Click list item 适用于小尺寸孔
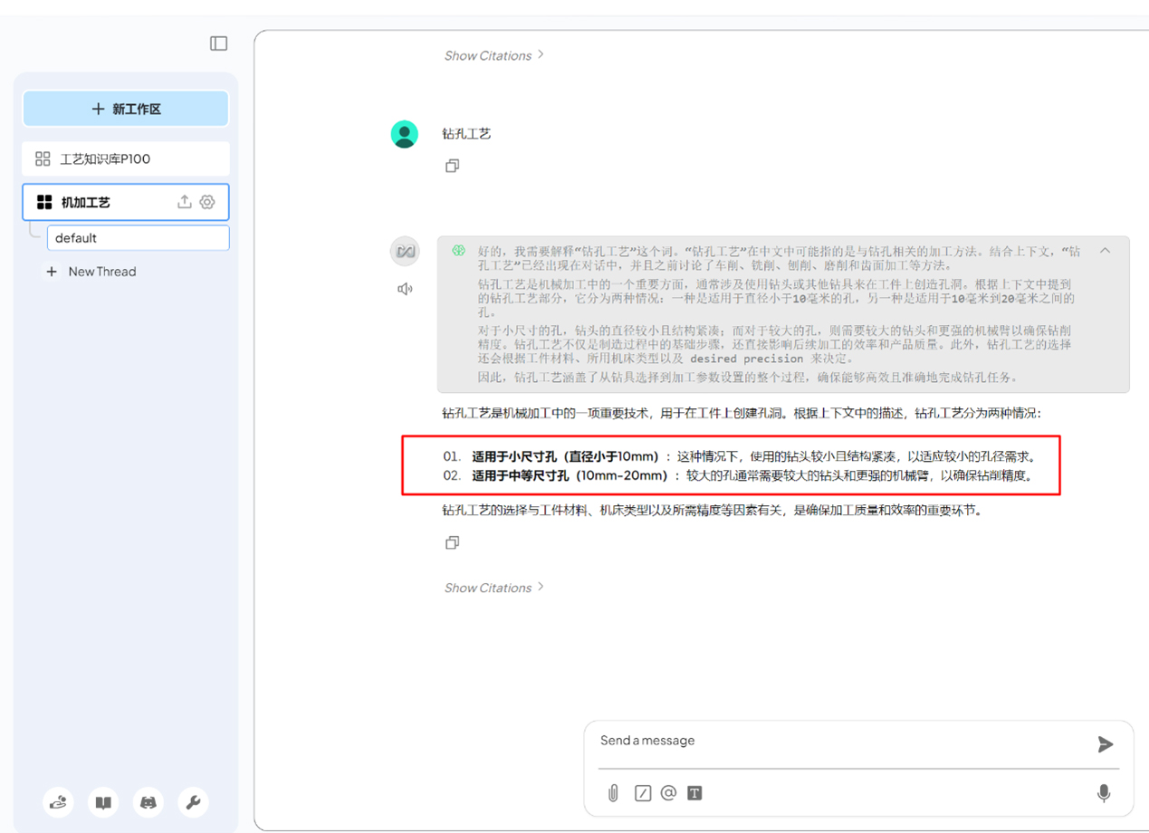This screenshot has height=833, width=1149. click(x=739, y=456)
